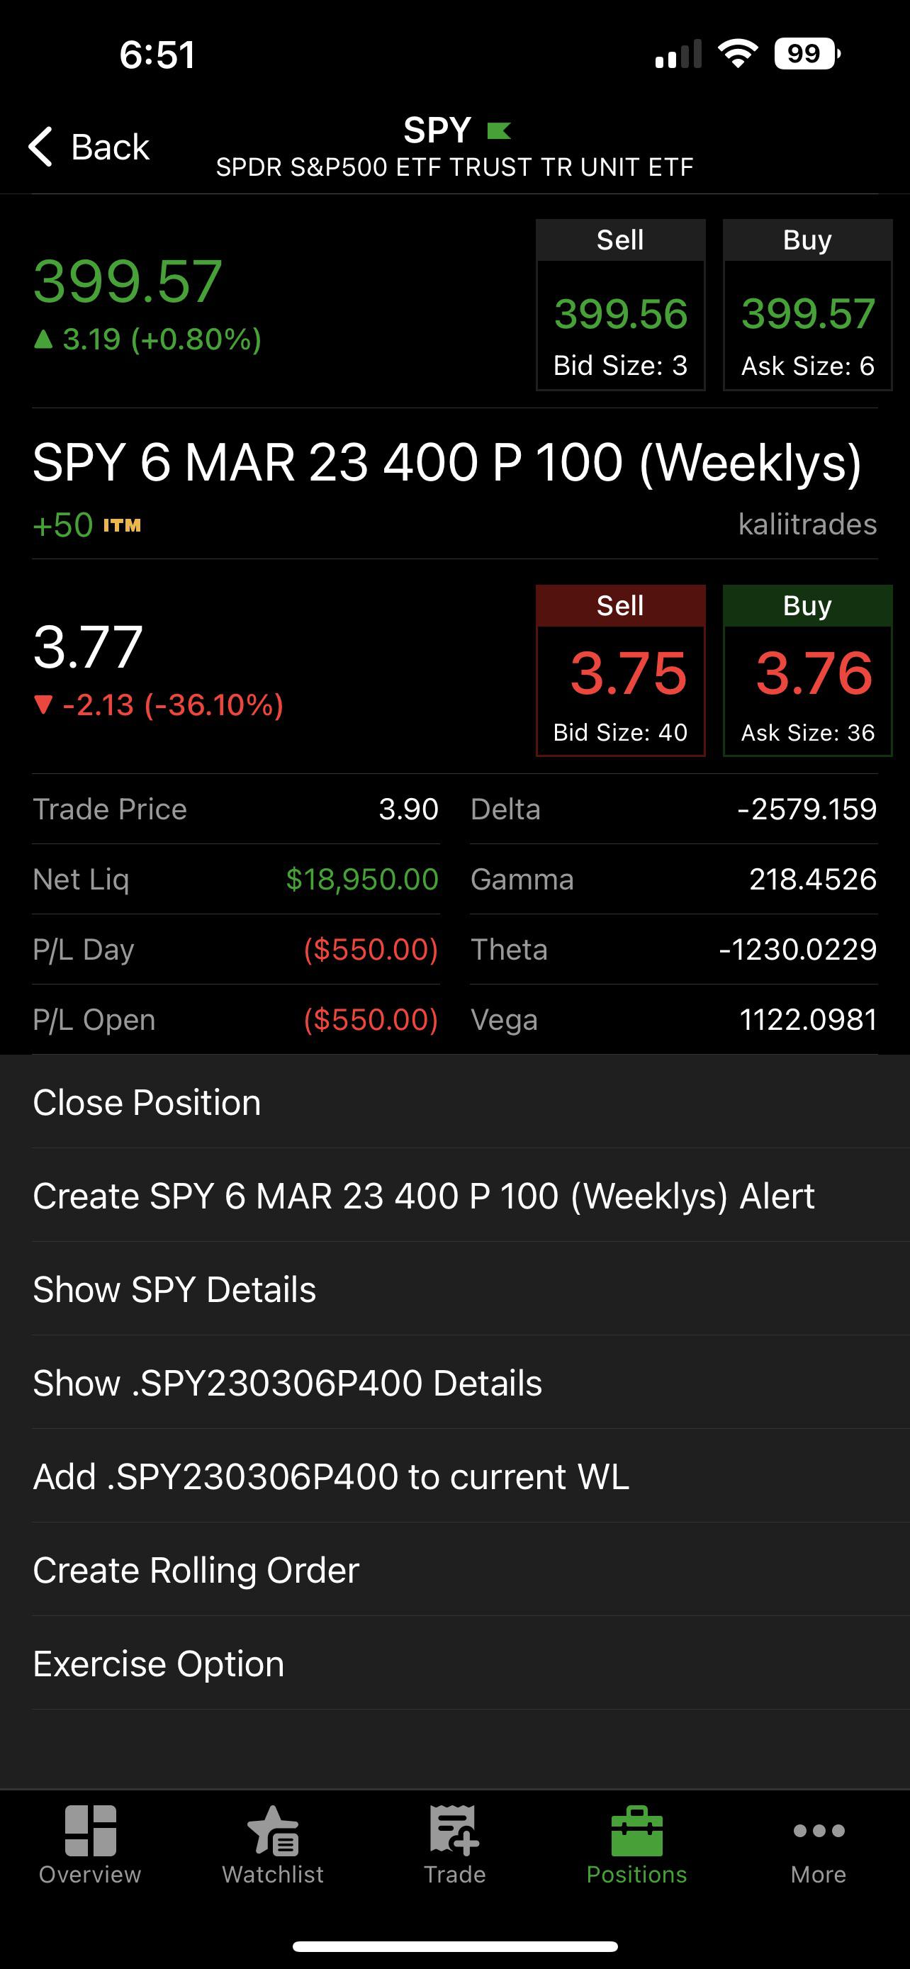The width and height of the screenshot is (910, 1969).
Task: Tap the SPY Sell box at 399.56
Action: 620,305
